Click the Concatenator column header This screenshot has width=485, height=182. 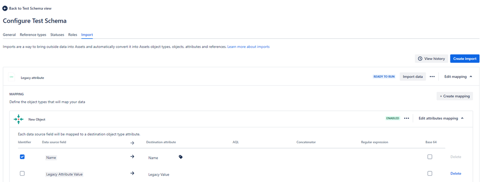tap(306, 142)
